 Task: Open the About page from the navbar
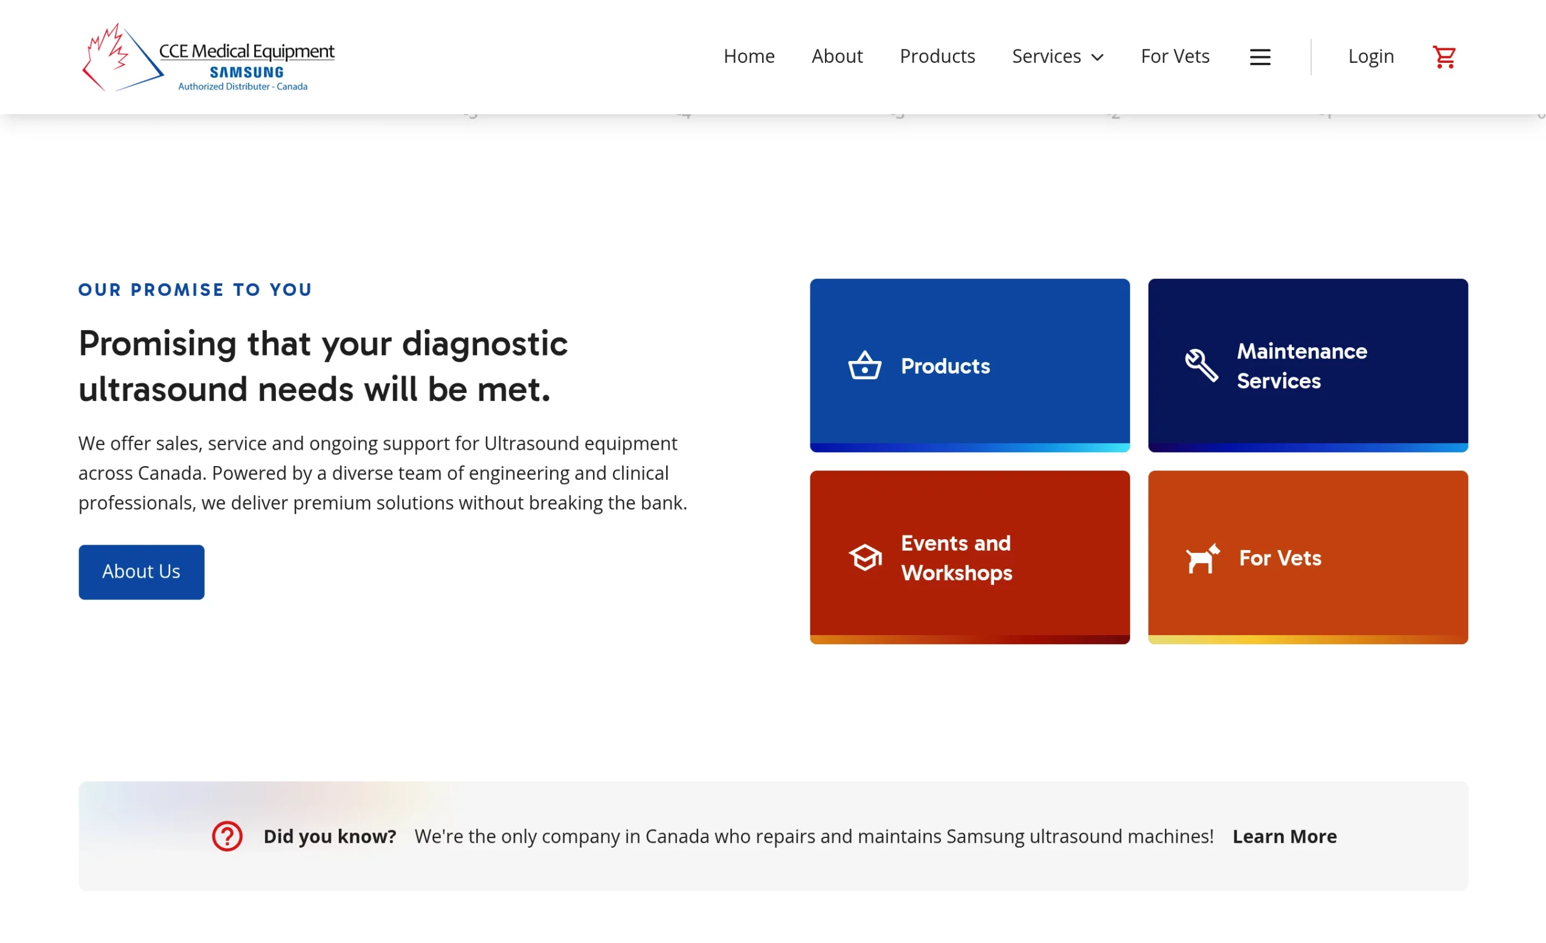coord(837,56)
